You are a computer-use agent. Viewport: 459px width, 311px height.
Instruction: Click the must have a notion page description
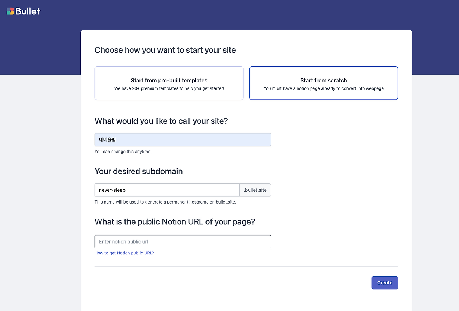[323, 88]
